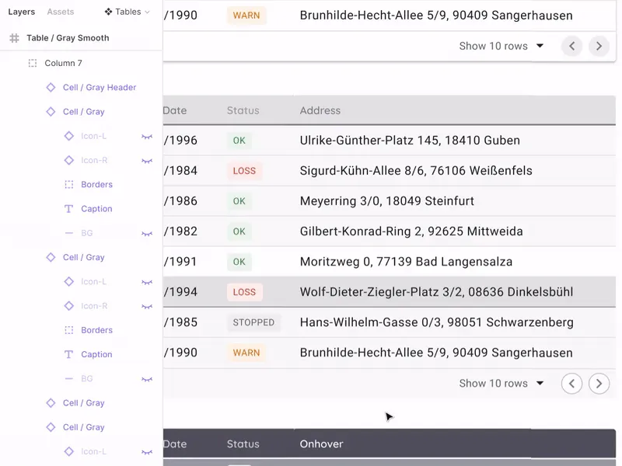Select the second Borders layer in tree
Viewport: 622px width, 466px height.
[x=96, y=330]
